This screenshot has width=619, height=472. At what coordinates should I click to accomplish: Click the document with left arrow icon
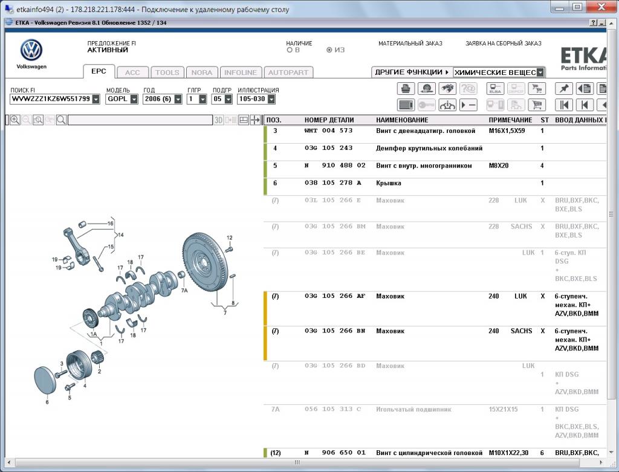coord(585,88)
